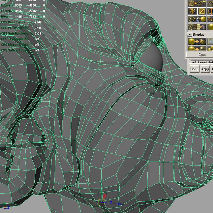
Task: Click the red manipulator axis arrow
Action: coord(105,196)
